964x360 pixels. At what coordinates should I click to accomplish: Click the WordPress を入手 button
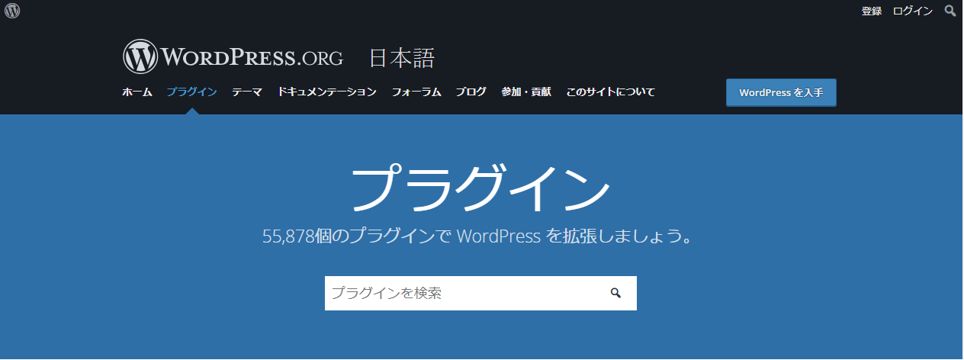point(781,92)
